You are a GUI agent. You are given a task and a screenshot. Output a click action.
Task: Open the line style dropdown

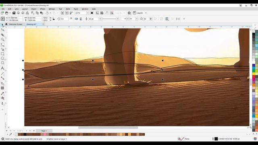[117, 19]
